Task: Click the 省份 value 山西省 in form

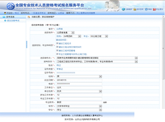Action: [x=59, y=29]
